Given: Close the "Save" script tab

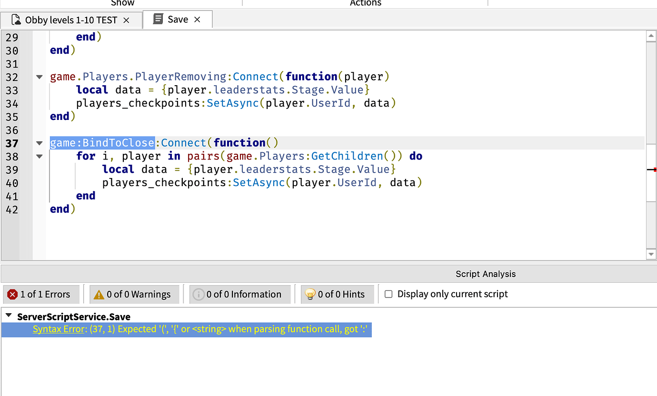Looking at the screenshot, I should [x=197, y=20].
